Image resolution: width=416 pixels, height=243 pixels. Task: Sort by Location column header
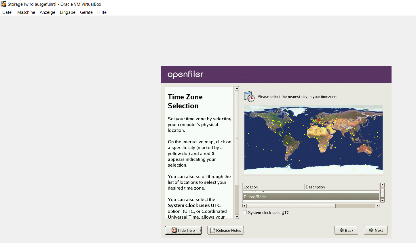273,187
